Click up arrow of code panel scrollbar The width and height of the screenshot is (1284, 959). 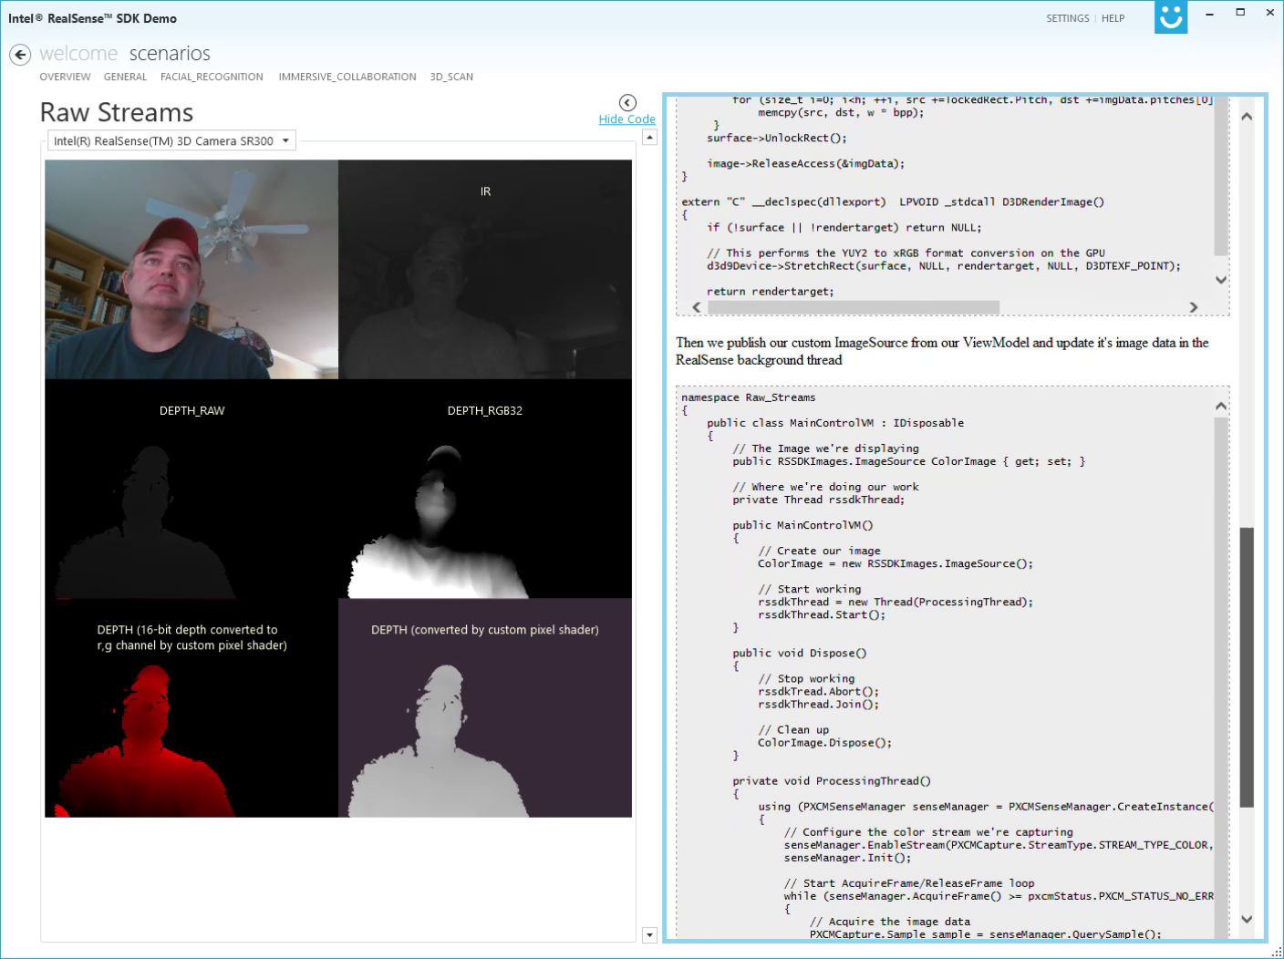point(1247,117)
